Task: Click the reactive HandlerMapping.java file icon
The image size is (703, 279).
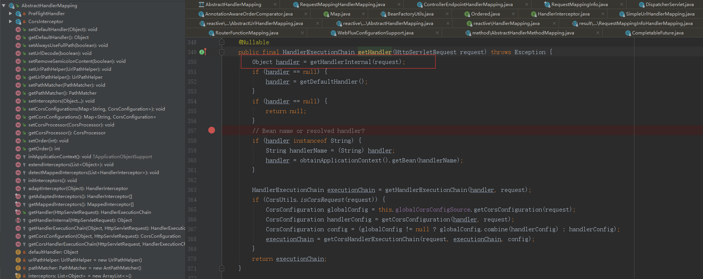Action: click(469, 23)
